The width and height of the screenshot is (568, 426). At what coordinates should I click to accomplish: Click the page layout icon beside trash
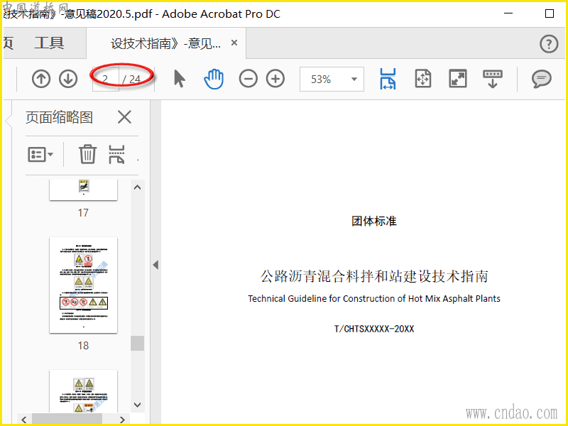point(116,155)
